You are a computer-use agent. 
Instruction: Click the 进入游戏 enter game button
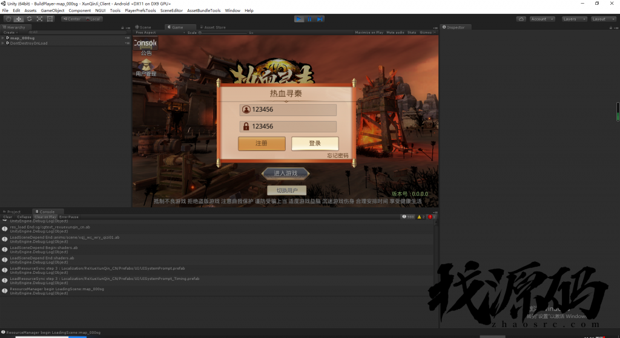tap(286, 174)
